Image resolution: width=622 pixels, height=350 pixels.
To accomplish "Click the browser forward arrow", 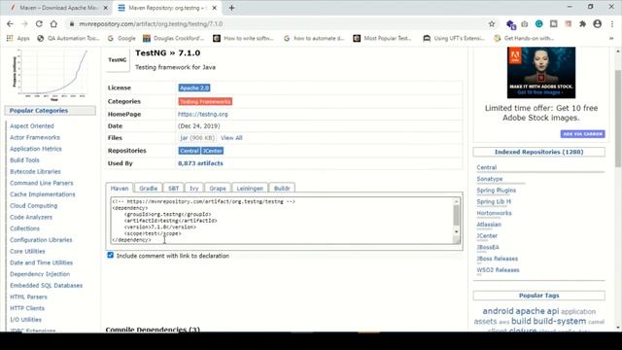I will point(24,23).
